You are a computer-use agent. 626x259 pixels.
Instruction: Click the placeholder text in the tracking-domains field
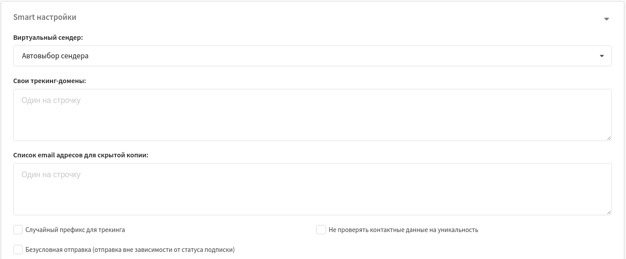click(51, 100)
